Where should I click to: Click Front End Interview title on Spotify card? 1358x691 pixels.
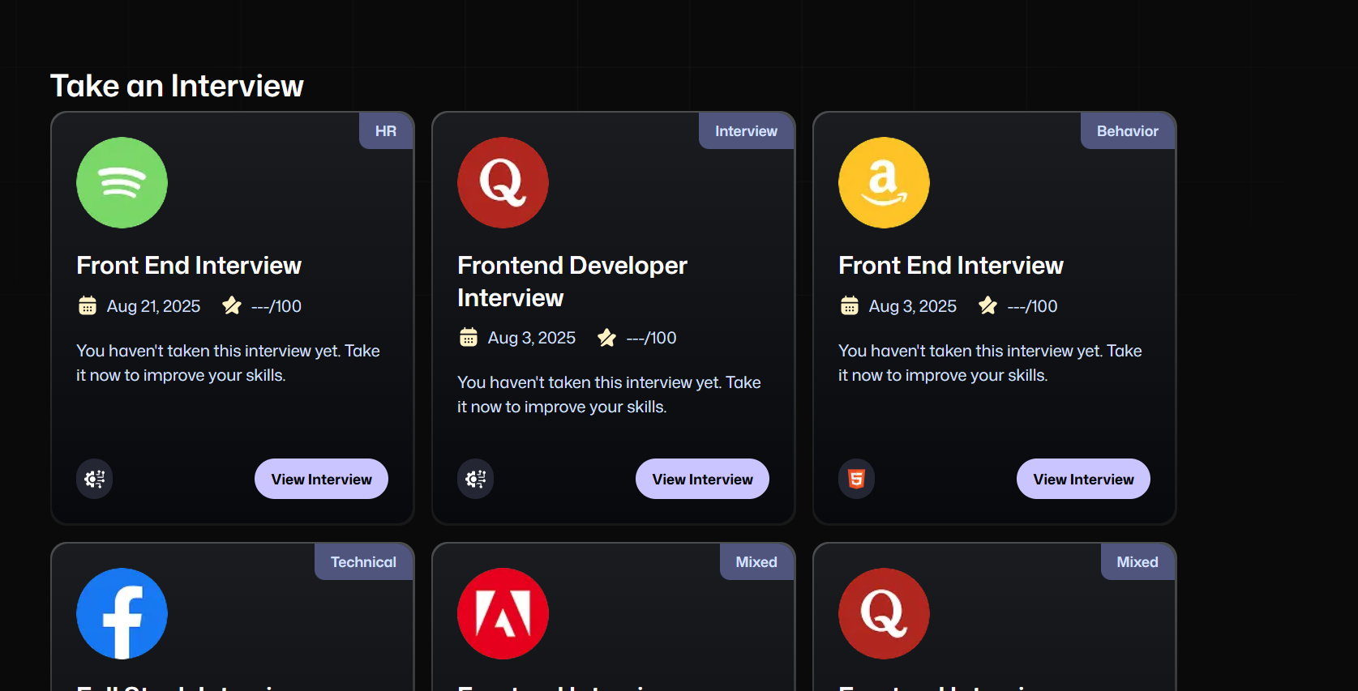click(x=189, y=266)
